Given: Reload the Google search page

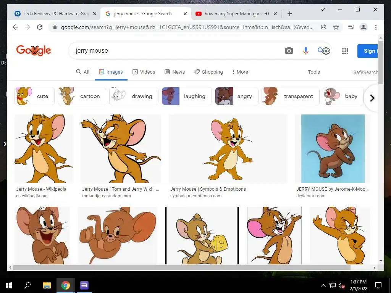Looking at the screenshot, I should (x=40, y=27).
